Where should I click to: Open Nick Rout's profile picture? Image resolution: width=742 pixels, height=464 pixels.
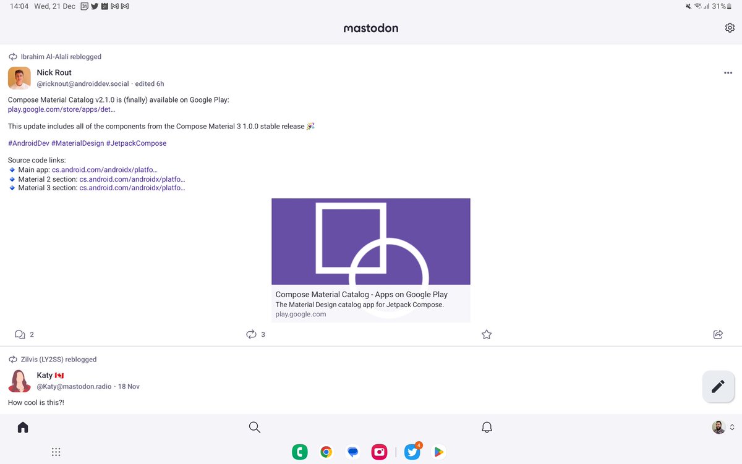coord(19,78)
